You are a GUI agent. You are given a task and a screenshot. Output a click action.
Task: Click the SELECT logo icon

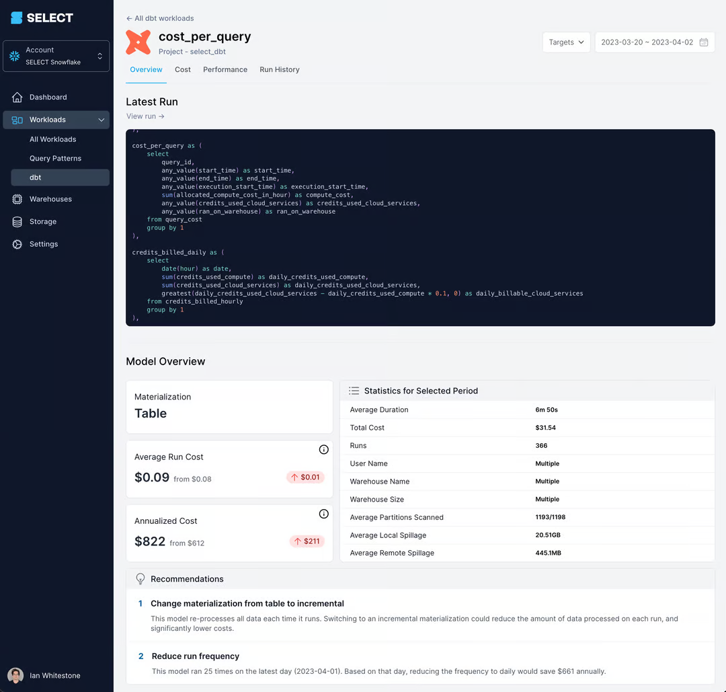[x=17, y=17]
